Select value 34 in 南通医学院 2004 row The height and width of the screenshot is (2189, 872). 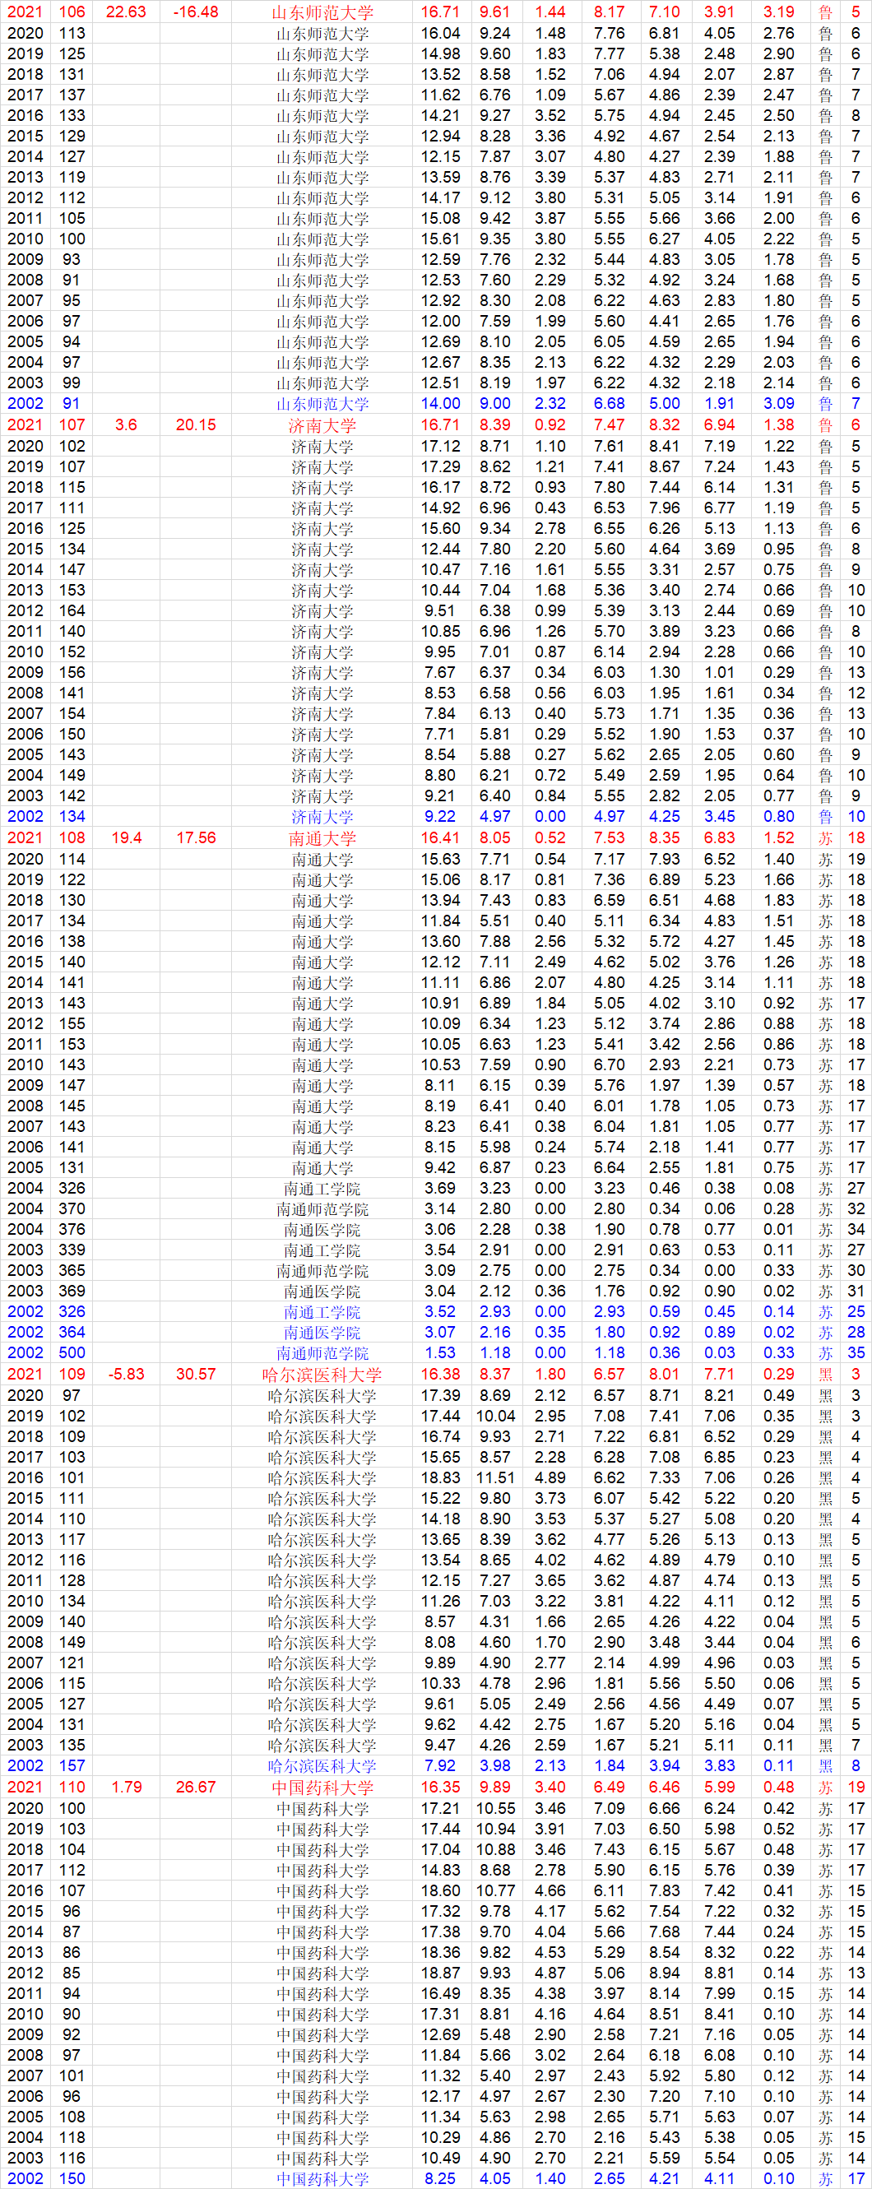(856, 1229)
